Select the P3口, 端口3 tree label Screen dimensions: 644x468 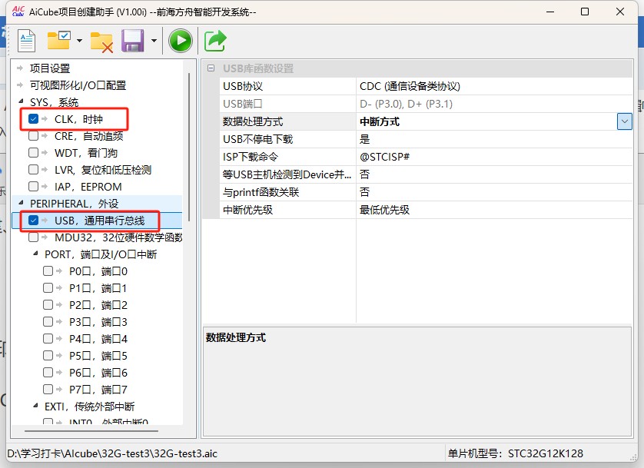(x=98, y=322)
